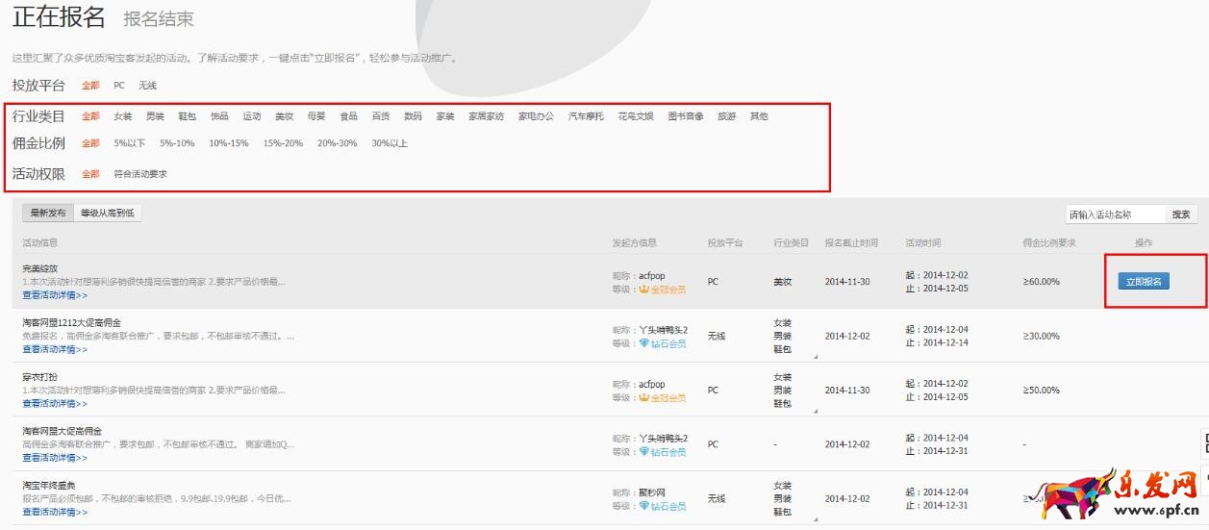Open 查看活动详情 for the 完美绽放 activity
This screenshot has width=1209, height=530.
click(x=55, y=295)
